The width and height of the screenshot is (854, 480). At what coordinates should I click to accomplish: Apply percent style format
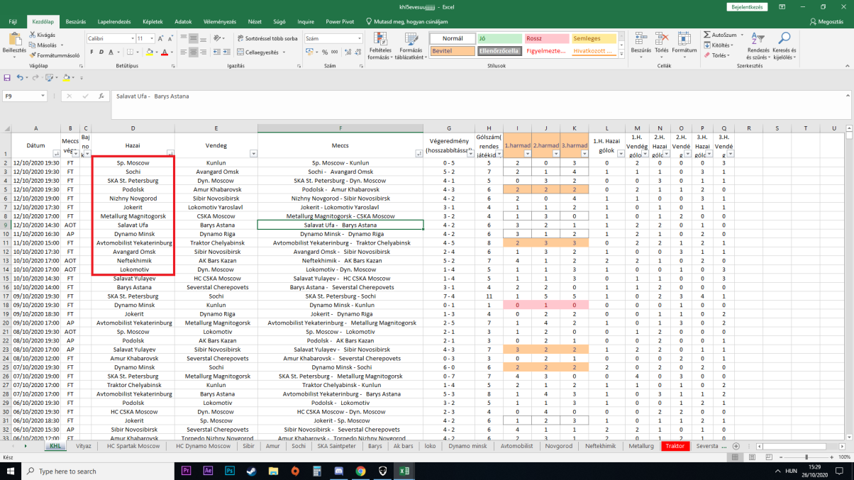tap(324, 52)
